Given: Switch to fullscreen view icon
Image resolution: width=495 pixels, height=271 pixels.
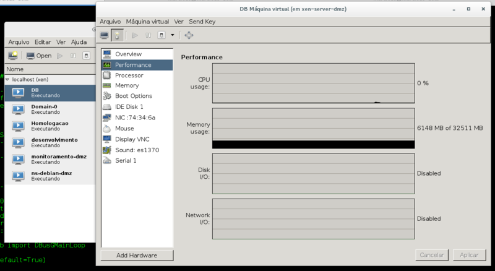Looking at the screenshot, I should coord(189,35).
